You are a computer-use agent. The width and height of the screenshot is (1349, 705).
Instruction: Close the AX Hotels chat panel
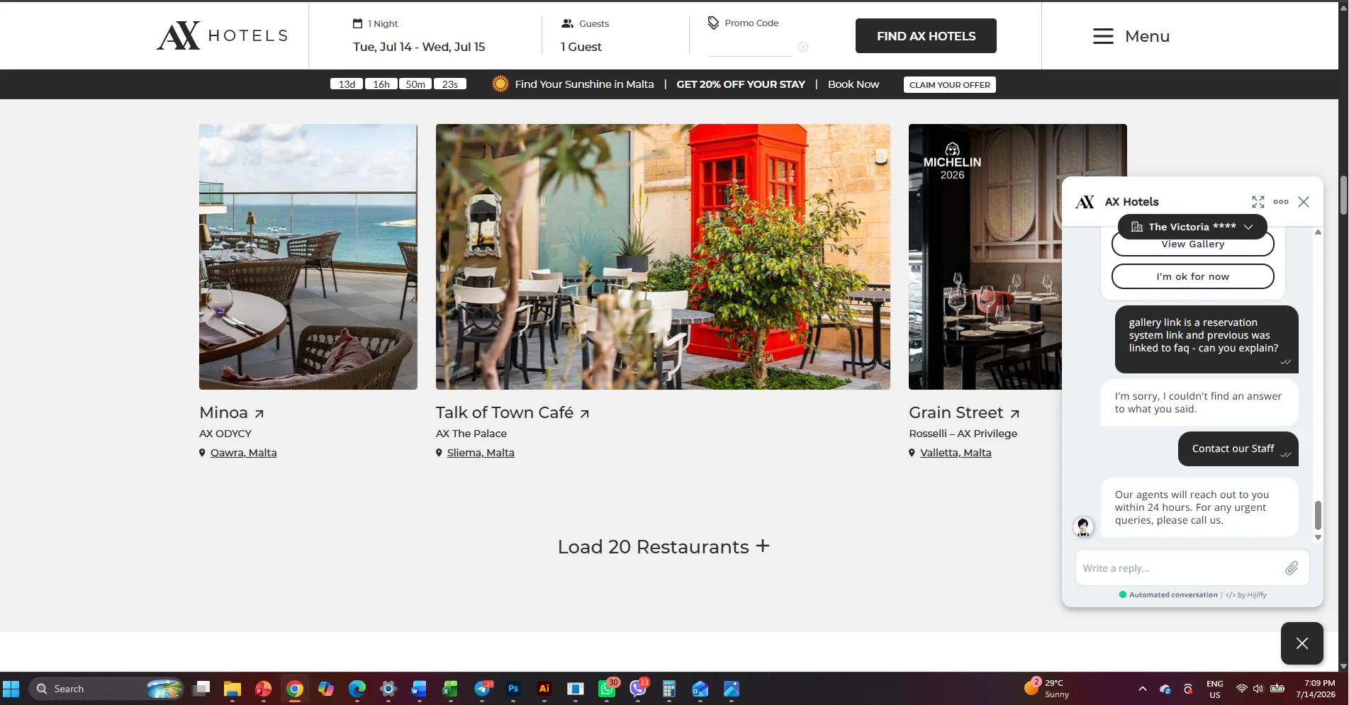point(1304,202)
